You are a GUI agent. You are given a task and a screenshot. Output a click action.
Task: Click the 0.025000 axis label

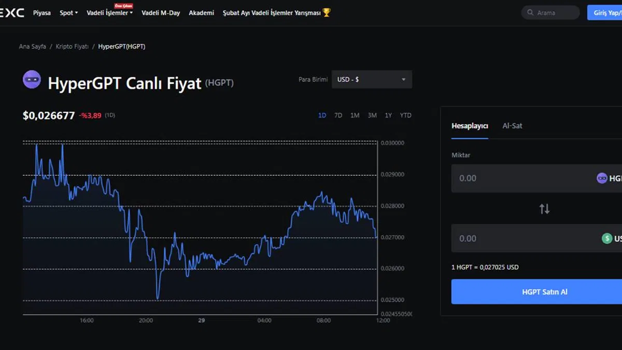point(392,300)
